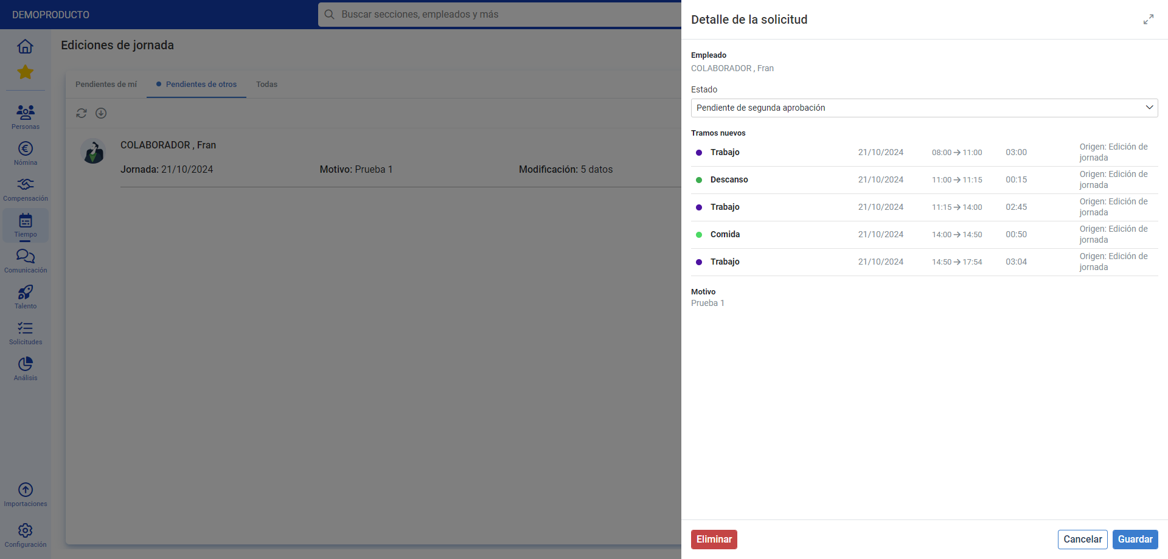The image size is (1168, 559).
Task: Open the Estado dropdown
Action: coord(925,108)
